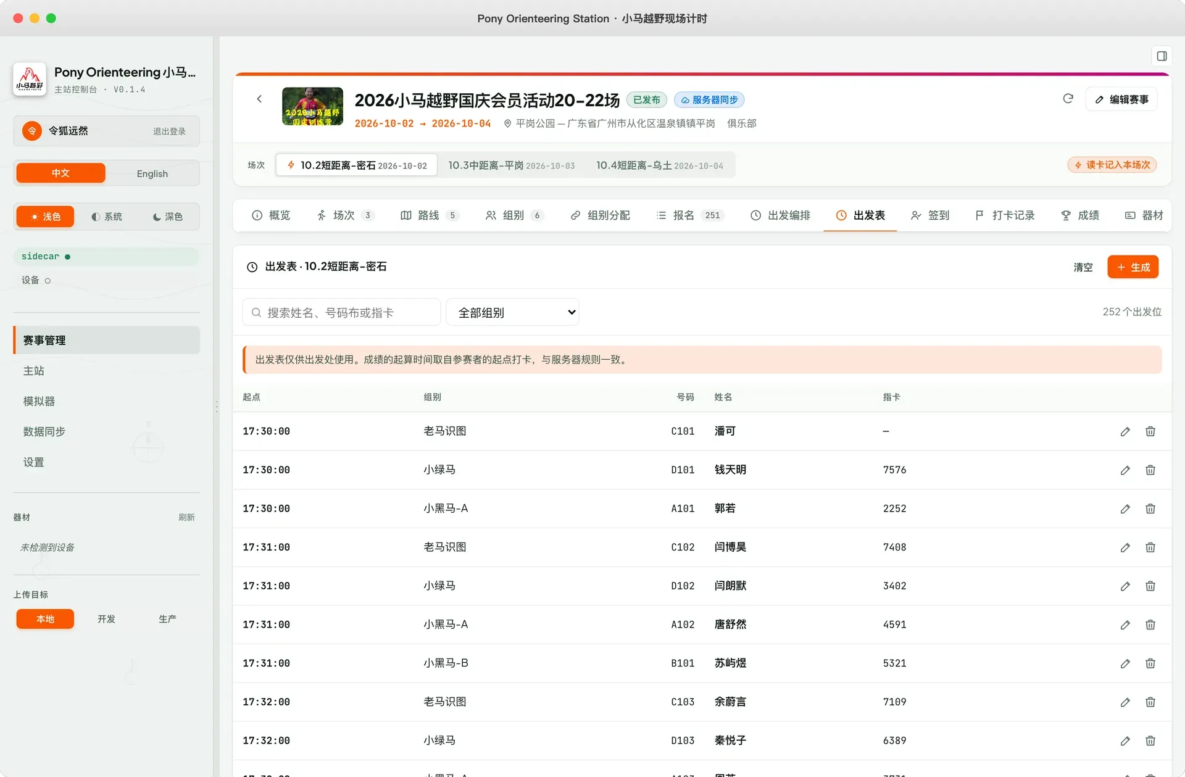1185x777 pixels.
Task: Delete the 余蔚言 start entry
Action: (1150, 702)
